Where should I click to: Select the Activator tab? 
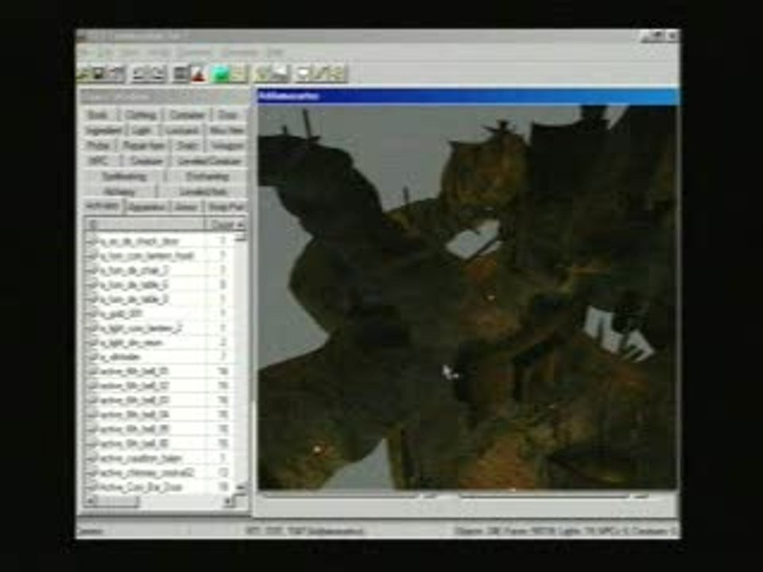click(x=103, y=207)
